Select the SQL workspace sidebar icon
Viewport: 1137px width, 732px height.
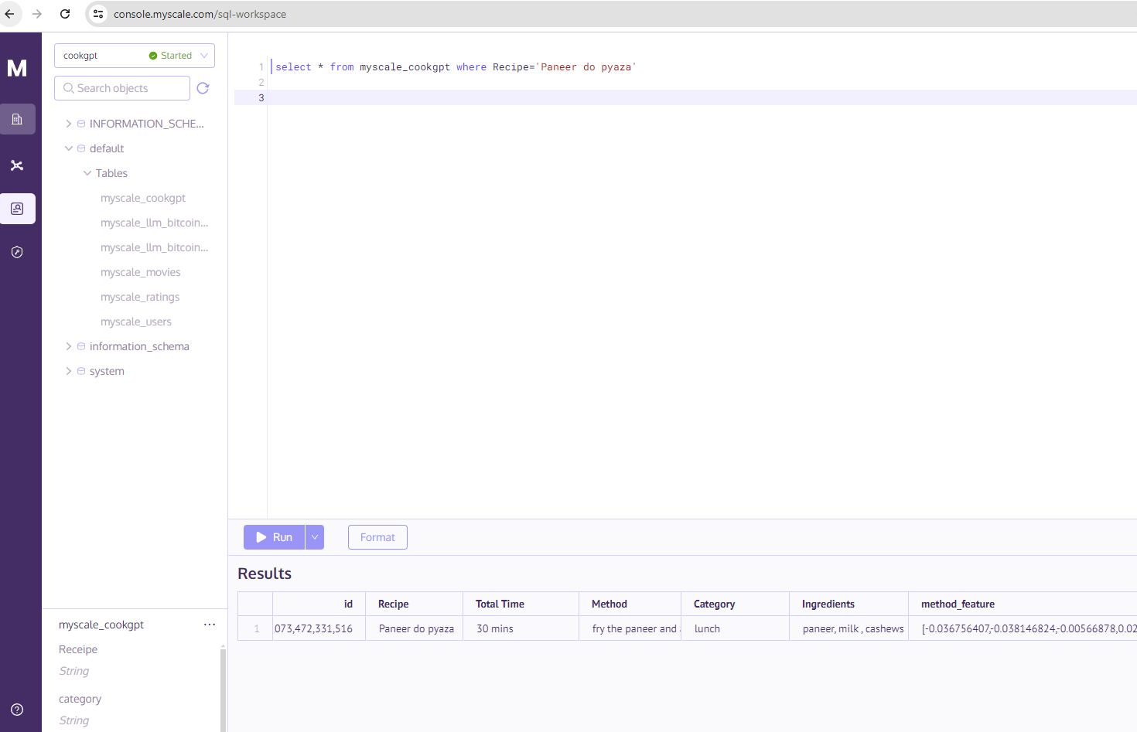17,209
